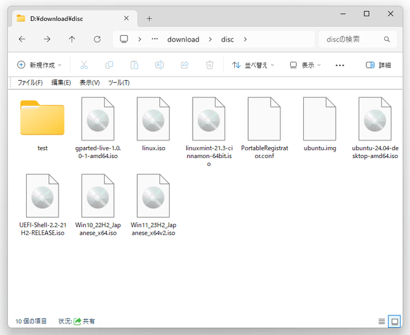Toggle the 詳細 details pane

pos(378,65)
